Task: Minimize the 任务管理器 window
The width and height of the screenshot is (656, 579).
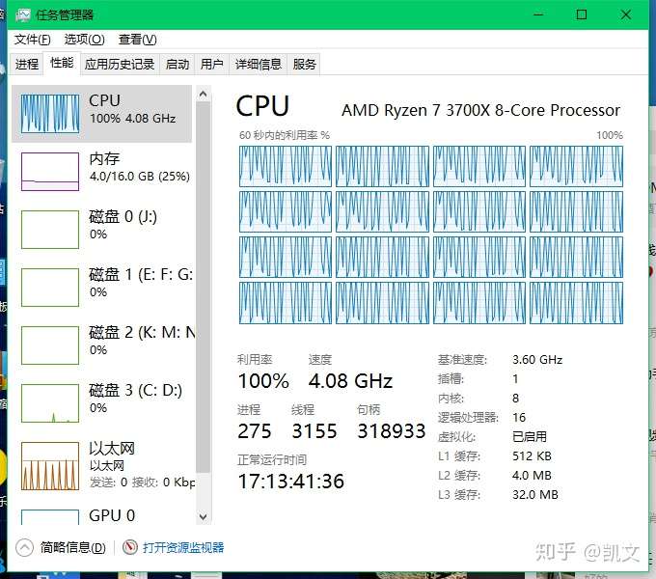Action: (538, 14)
